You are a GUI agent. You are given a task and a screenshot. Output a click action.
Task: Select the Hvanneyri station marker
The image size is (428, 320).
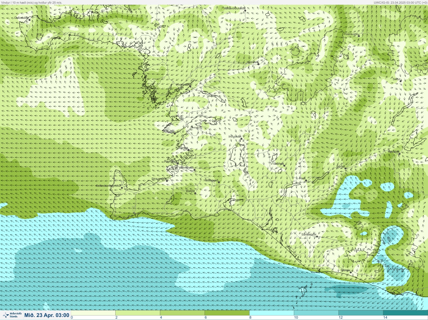(190, 87)
